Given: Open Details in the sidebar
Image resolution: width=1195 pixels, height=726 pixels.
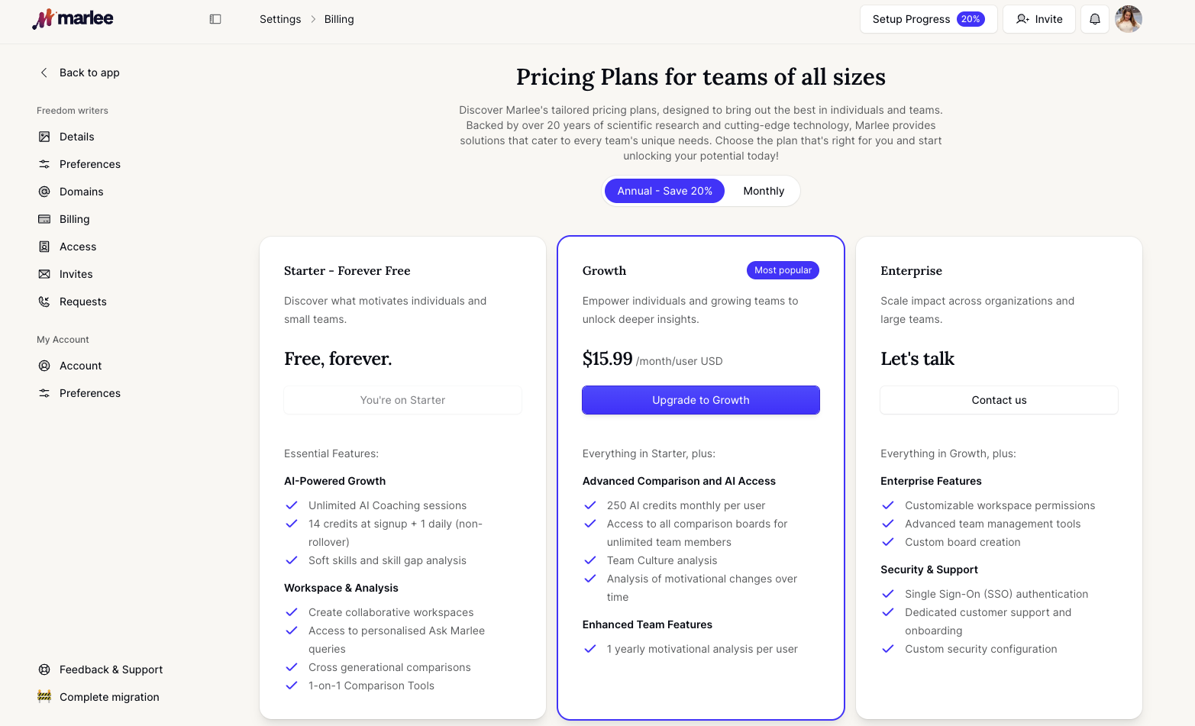Looking at the screenshot, I should pyautogui.click(x=77, y=137).
